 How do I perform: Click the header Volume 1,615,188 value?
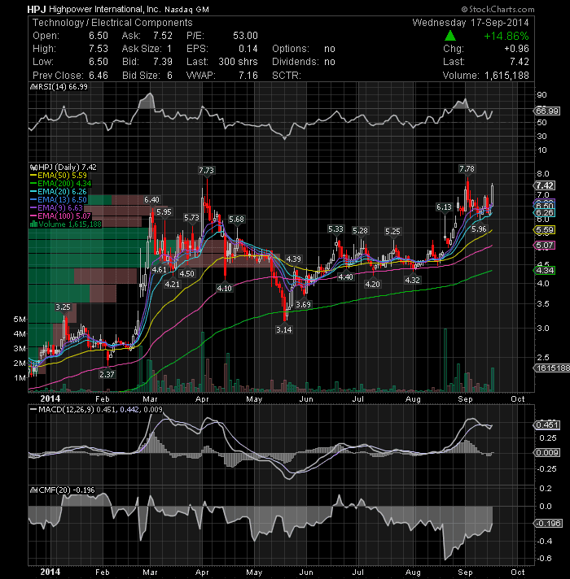(x=506, y=76)
